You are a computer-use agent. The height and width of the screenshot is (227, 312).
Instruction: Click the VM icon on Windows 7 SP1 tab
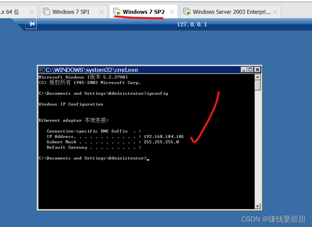point(47,12)
